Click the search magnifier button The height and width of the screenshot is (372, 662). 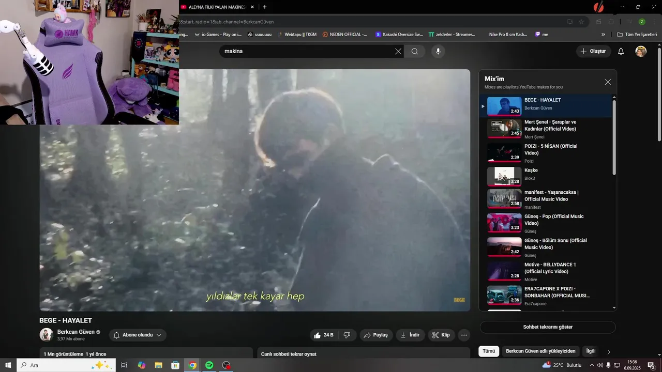pos(415,51)
